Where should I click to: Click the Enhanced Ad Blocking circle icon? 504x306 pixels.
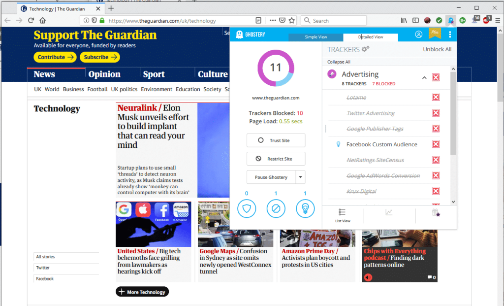click(276, 208)
